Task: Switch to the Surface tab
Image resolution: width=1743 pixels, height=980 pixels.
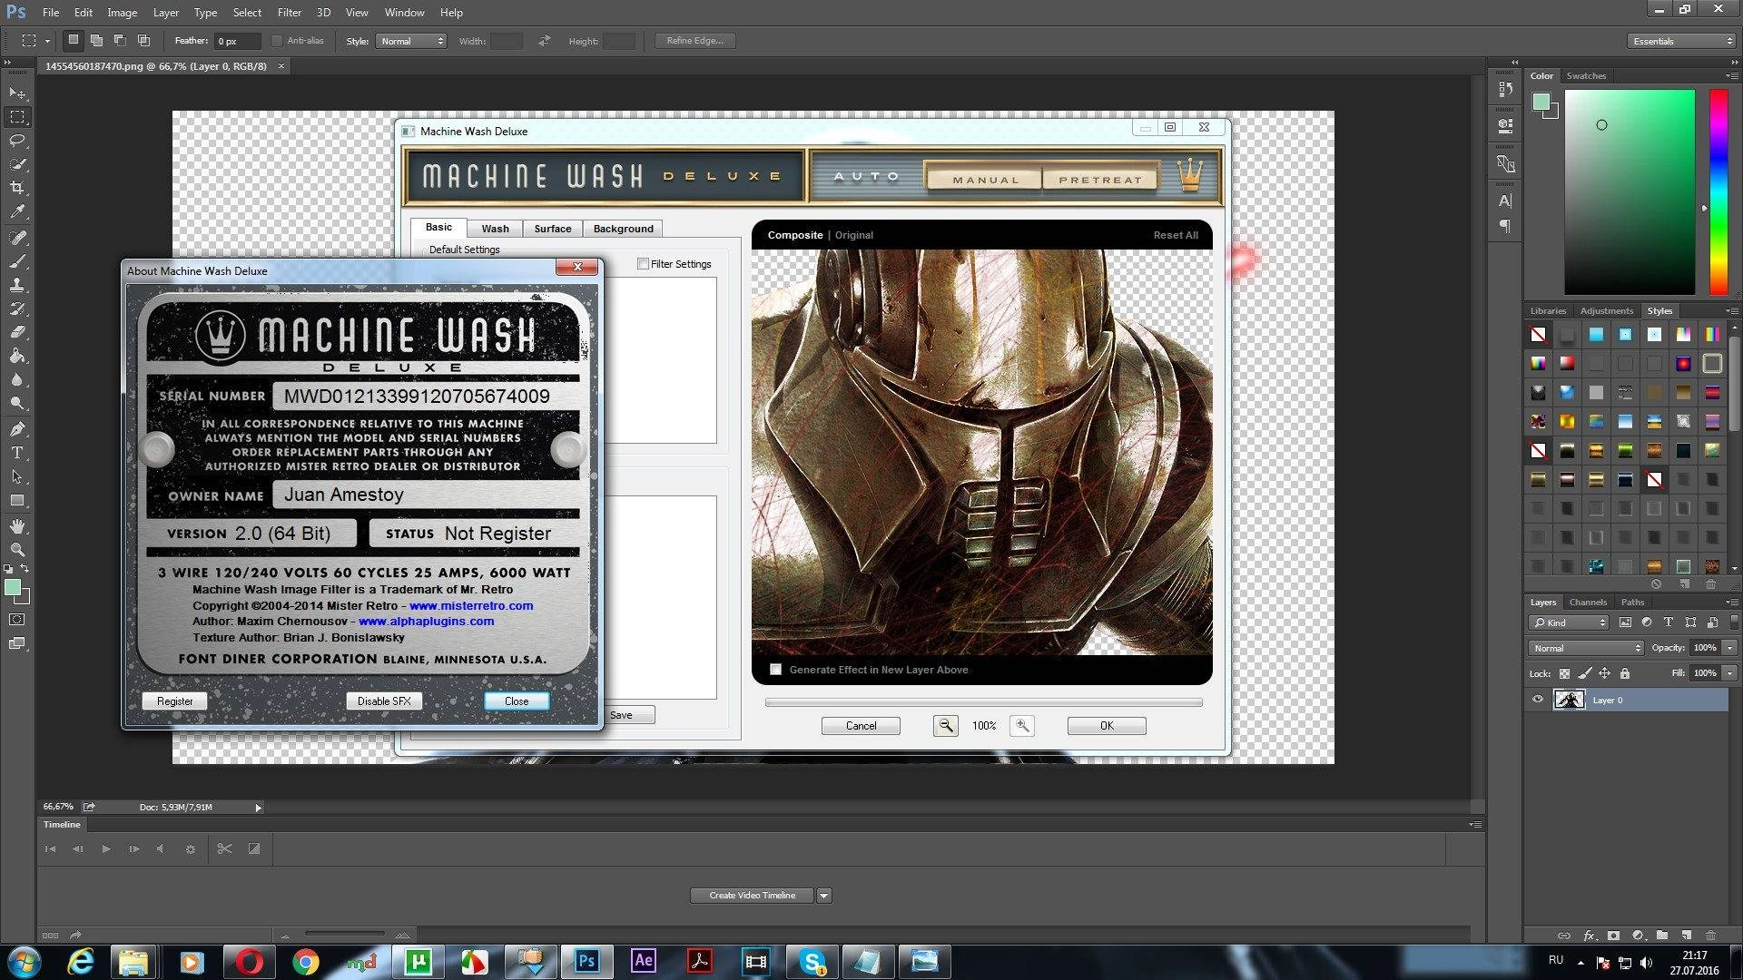Action: (x=553, y=229)
